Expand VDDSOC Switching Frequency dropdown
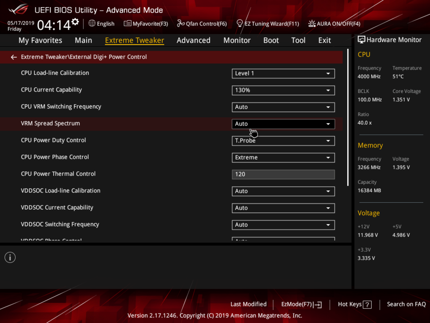430x323 pixels. [x=283, y=225]
